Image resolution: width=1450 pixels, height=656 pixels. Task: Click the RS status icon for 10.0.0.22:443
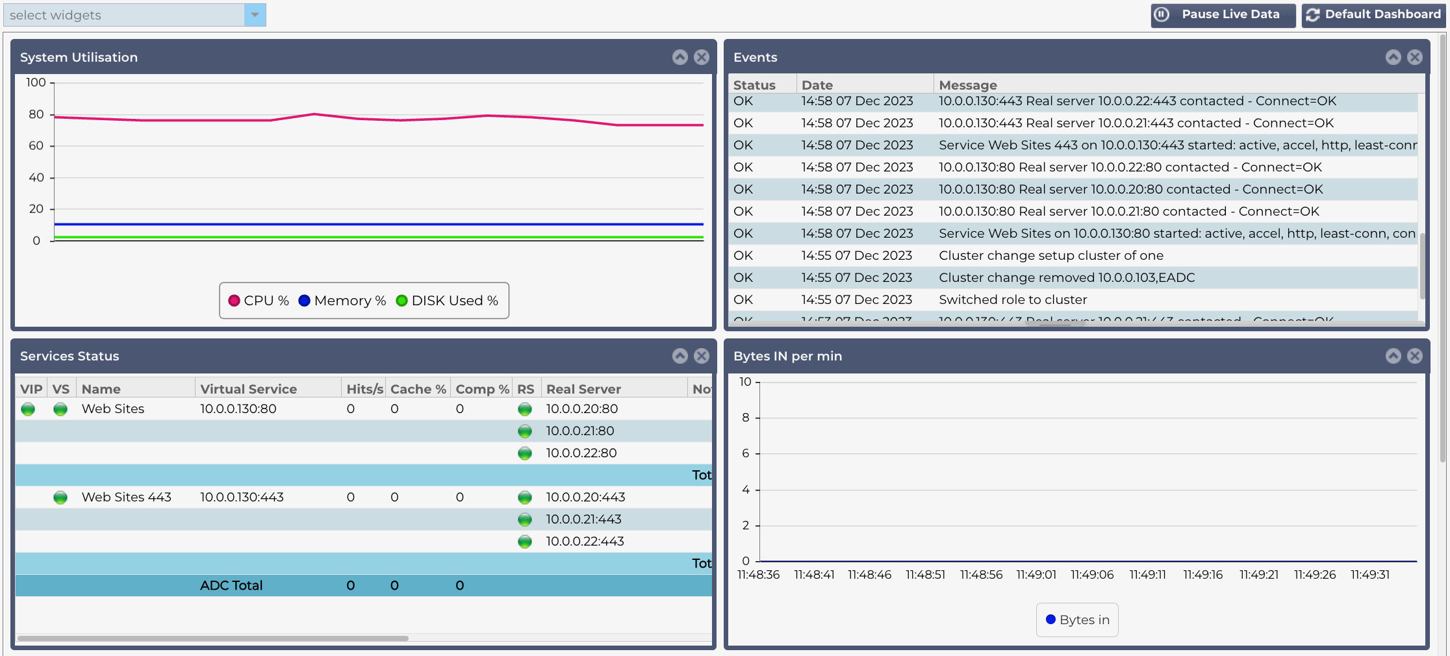525,541
